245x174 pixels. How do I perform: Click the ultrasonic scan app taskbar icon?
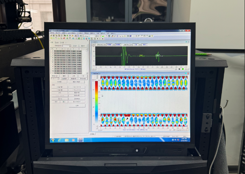click(80, 140)
